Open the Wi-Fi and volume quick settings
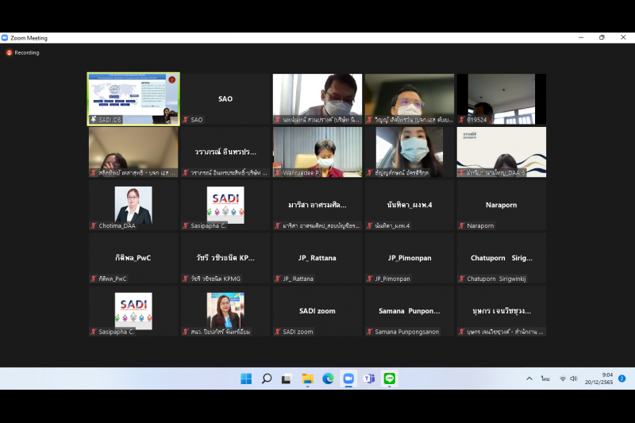635x423 pixels. pos(568,379)
